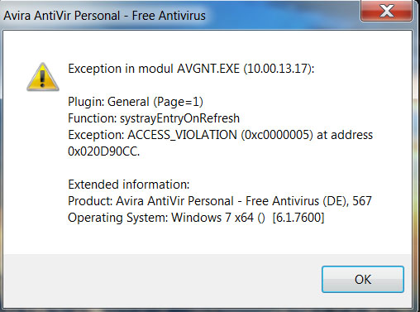Click the [6.1.7600] build number
The height and width of the screenshot is (312, 420).
tap(298, 218)
